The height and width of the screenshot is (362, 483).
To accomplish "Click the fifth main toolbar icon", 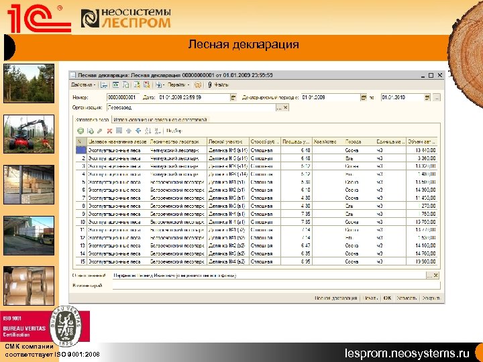I will click(x=147, y=84).
